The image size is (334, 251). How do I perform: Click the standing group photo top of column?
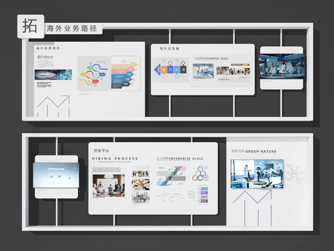coord(141,172)
